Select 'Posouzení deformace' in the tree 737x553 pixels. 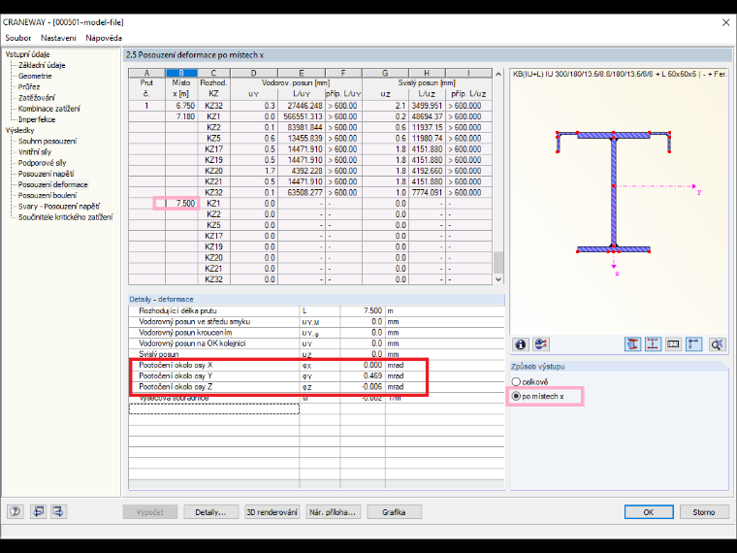(53, 184)
